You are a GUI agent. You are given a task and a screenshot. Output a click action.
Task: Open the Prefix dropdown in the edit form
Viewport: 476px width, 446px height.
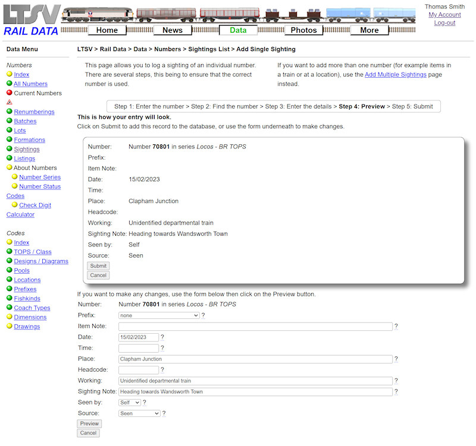pos(158,315)
